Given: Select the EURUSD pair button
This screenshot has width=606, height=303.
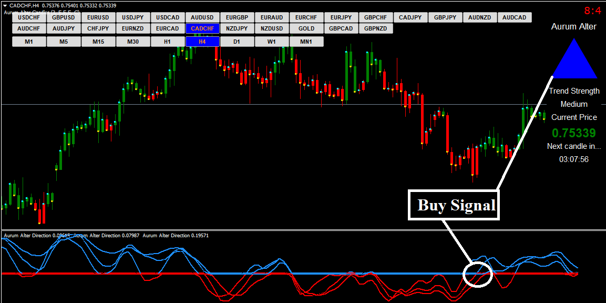Looking at the screenshot, I should 98,17.
